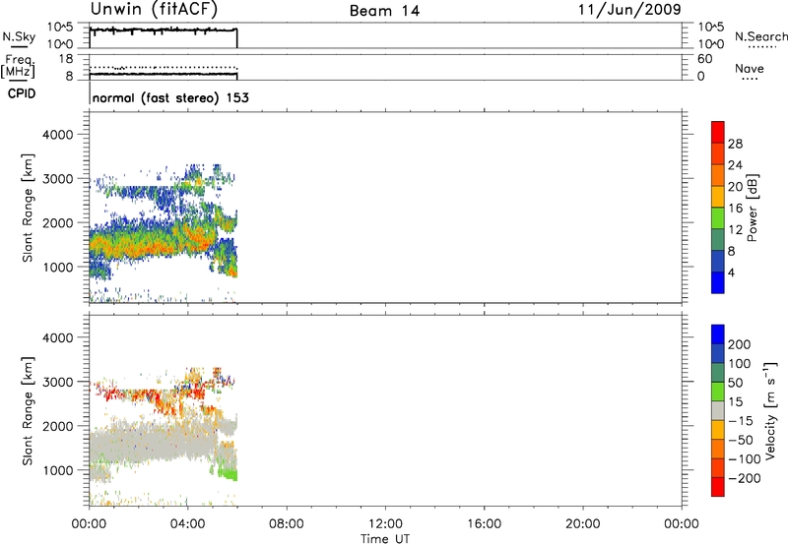Pick the bright blue top Velocity color segment

pyautogui.click(x=718, y=334)
